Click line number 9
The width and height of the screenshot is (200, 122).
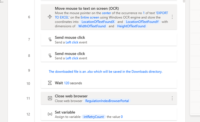(29, 70)
